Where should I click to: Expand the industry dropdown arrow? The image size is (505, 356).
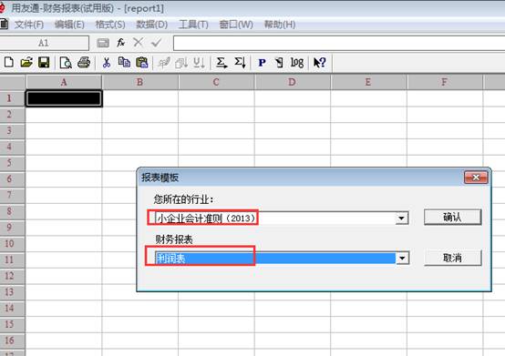pos(401,219)
